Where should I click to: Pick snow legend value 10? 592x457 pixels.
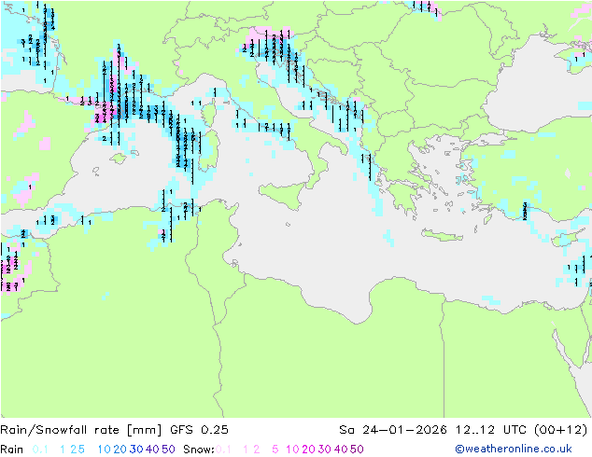tap(292, 450)
